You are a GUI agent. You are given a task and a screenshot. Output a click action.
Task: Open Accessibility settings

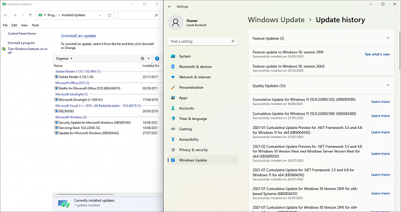click(x=203, y=140)
